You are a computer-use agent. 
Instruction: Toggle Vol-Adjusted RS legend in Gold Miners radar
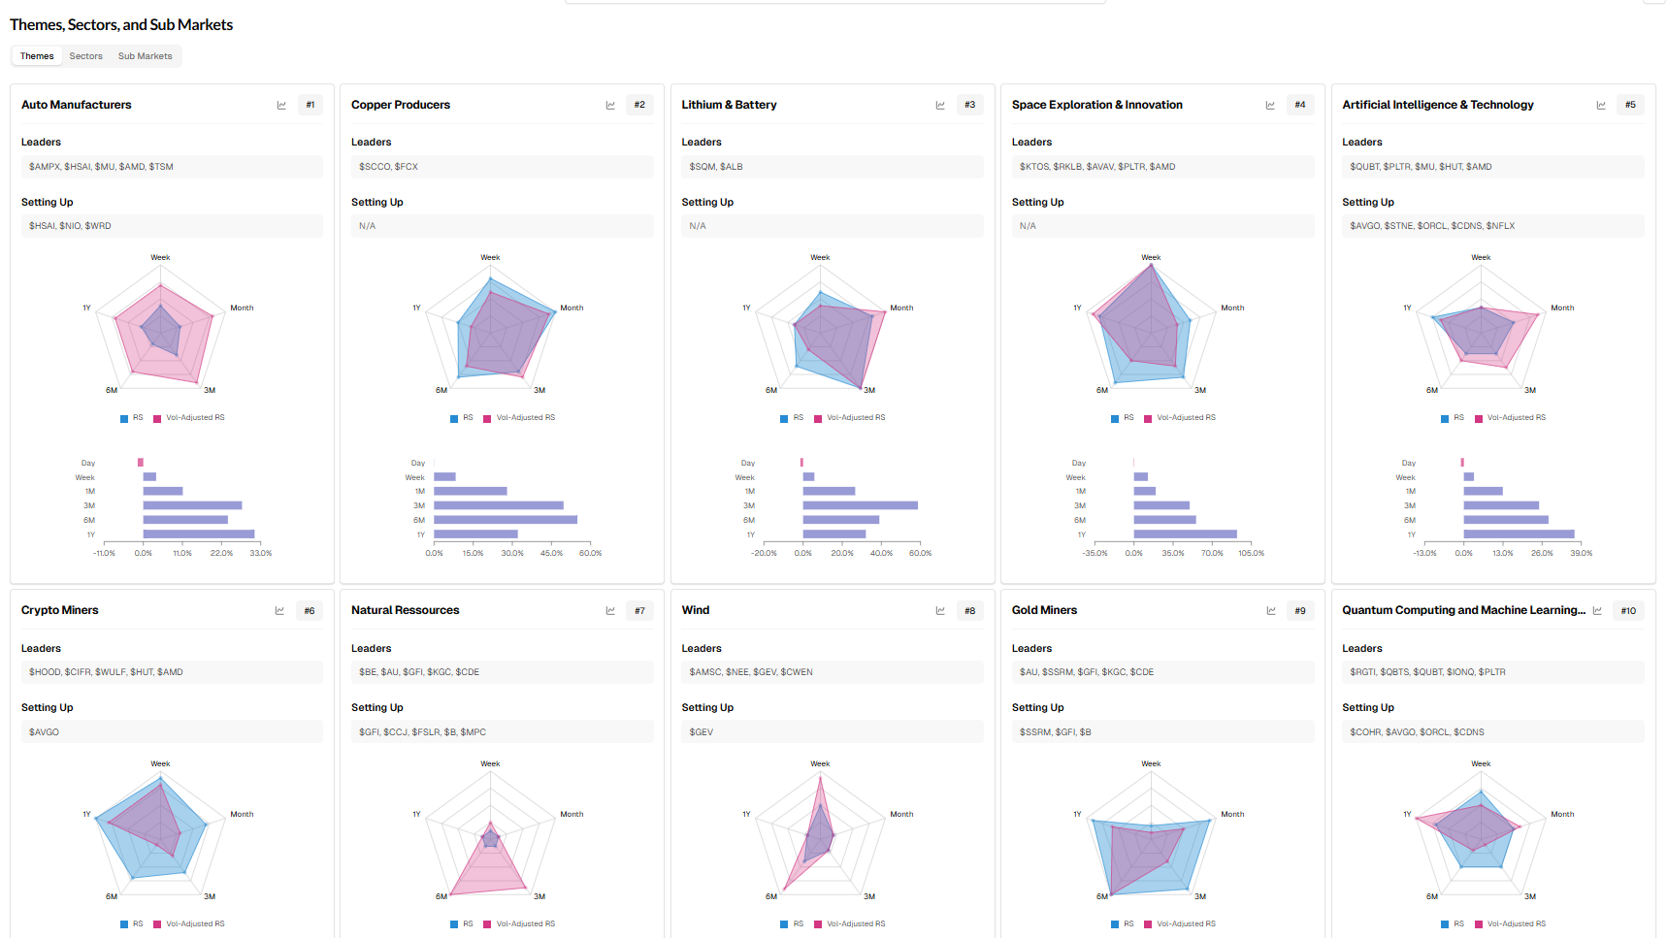[x=1180, y=924]
